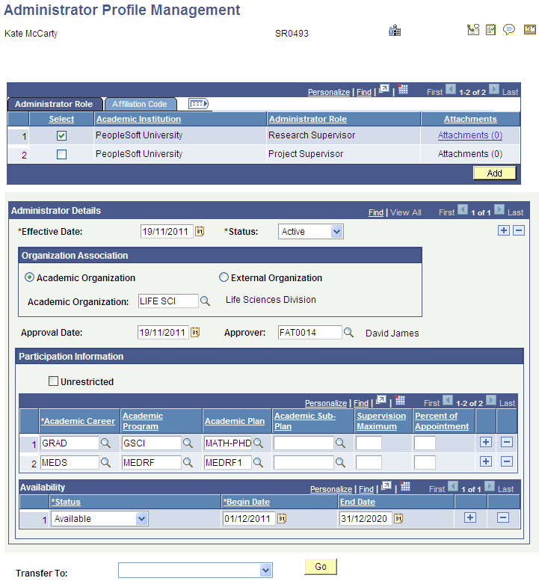
Task: Look up Academic Career MEDS
Action: (105, 462)
